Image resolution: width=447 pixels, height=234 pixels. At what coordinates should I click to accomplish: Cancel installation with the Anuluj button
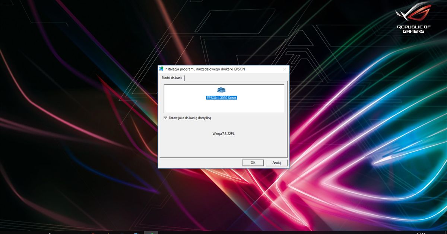(276, 163)
